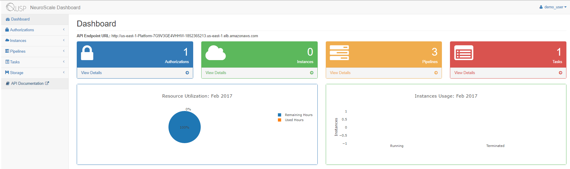
Task: Expand the Instances sidebar chevron
Action: click(64, 40)
